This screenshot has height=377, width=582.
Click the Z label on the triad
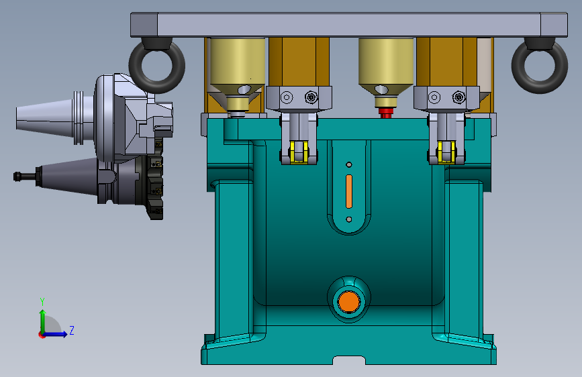pyautogui.click(x=72, y=330)
